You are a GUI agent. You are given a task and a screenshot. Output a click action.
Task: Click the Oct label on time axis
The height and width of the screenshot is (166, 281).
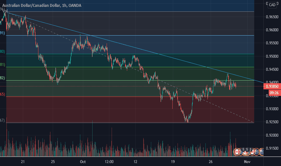pos(83,162)
